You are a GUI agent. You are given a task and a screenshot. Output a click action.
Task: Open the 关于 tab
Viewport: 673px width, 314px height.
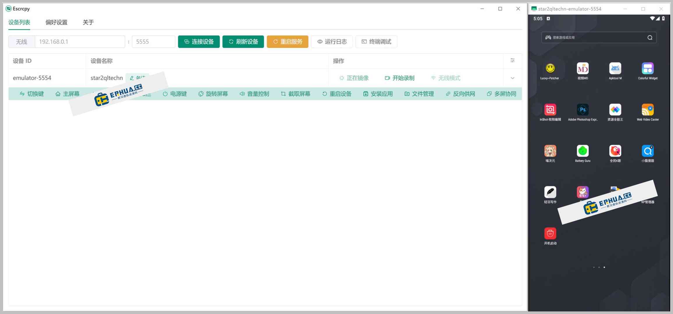point(88,22)
